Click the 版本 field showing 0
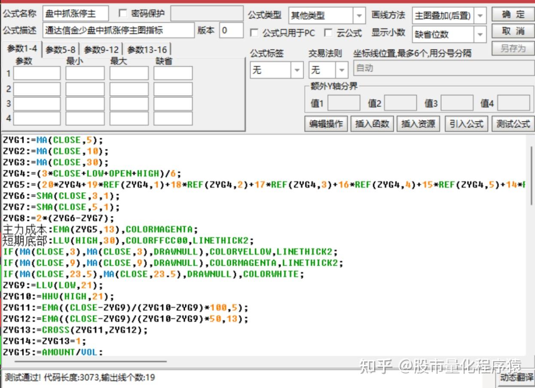Screen dimensions: 535x388 pyautogui.click(x=231, y=30)
